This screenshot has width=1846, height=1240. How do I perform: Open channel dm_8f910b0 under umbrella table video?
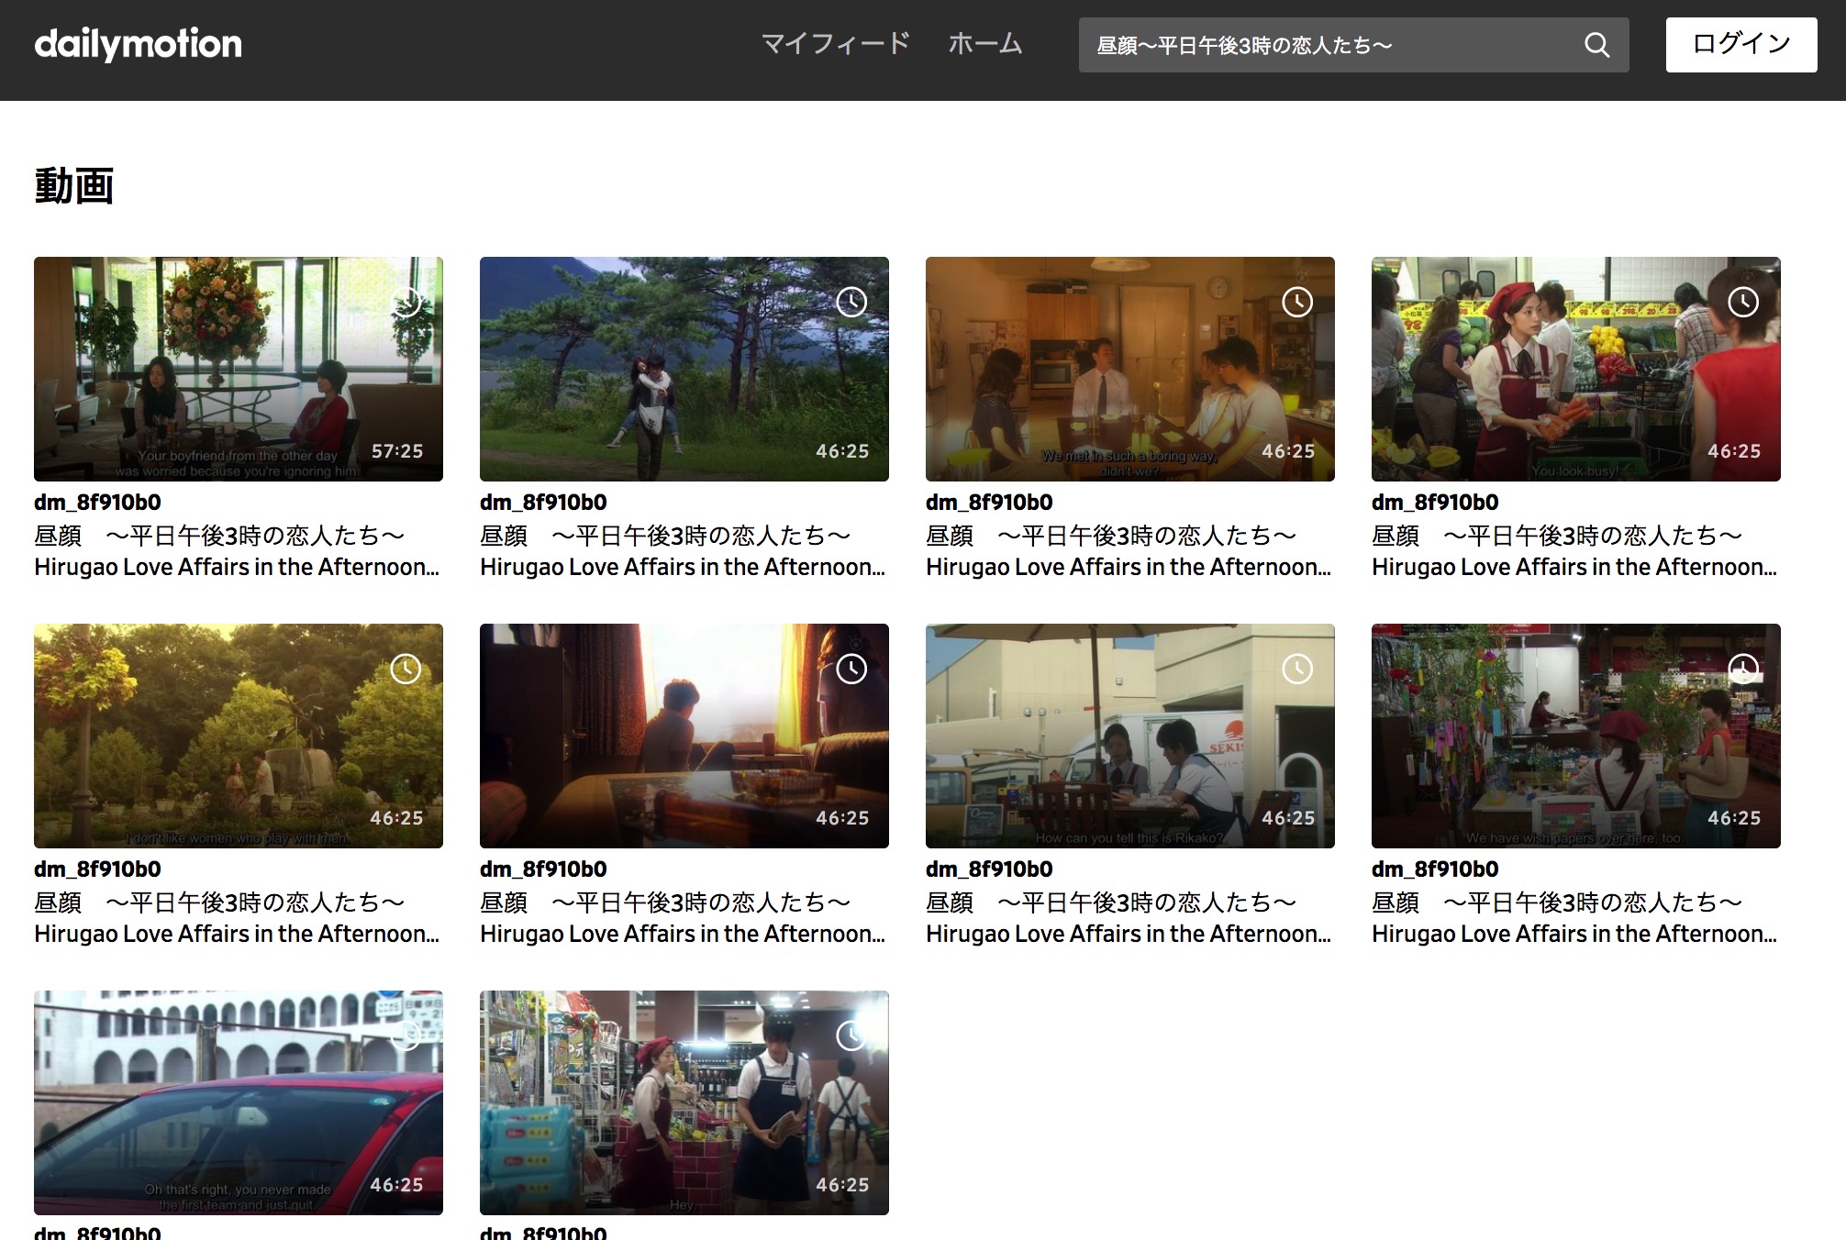click(x=989, y=869)
